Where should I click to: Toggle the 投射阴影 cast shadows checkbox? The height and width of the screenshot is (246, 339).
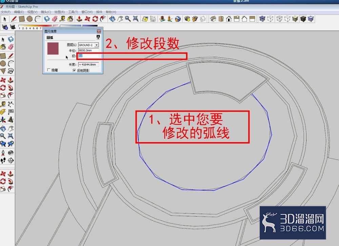pyautogui.click(x=74, y=70)
